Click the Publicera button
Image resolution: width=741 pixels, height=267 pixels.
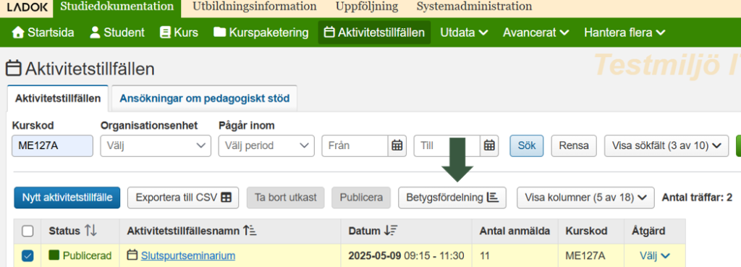point(361,198)
